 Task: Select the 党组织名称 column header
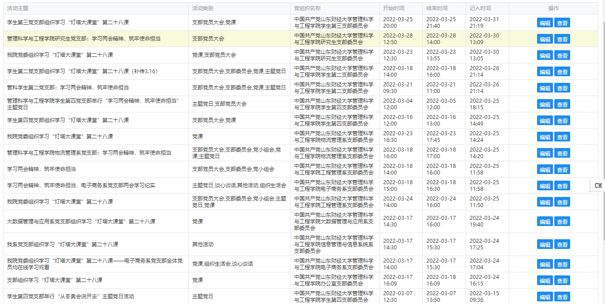point(307,8)
